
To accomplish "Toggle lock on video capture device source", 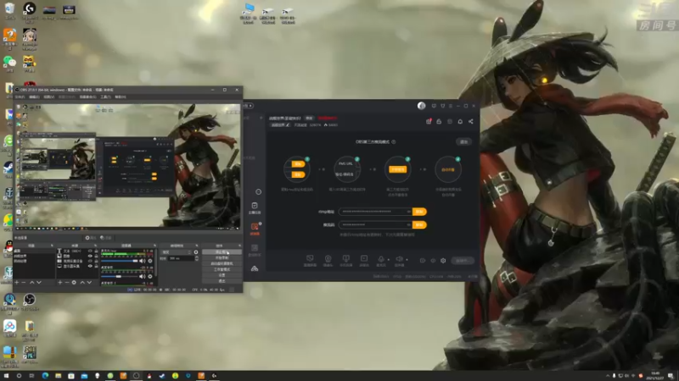I will (x=96, y=262).
